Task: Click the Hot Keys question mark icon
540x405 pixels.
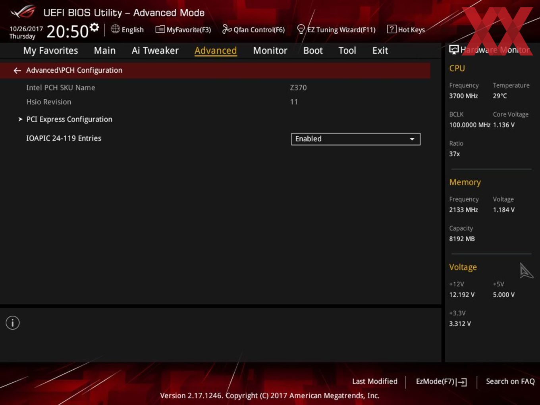Action: (x=391, y=29)
